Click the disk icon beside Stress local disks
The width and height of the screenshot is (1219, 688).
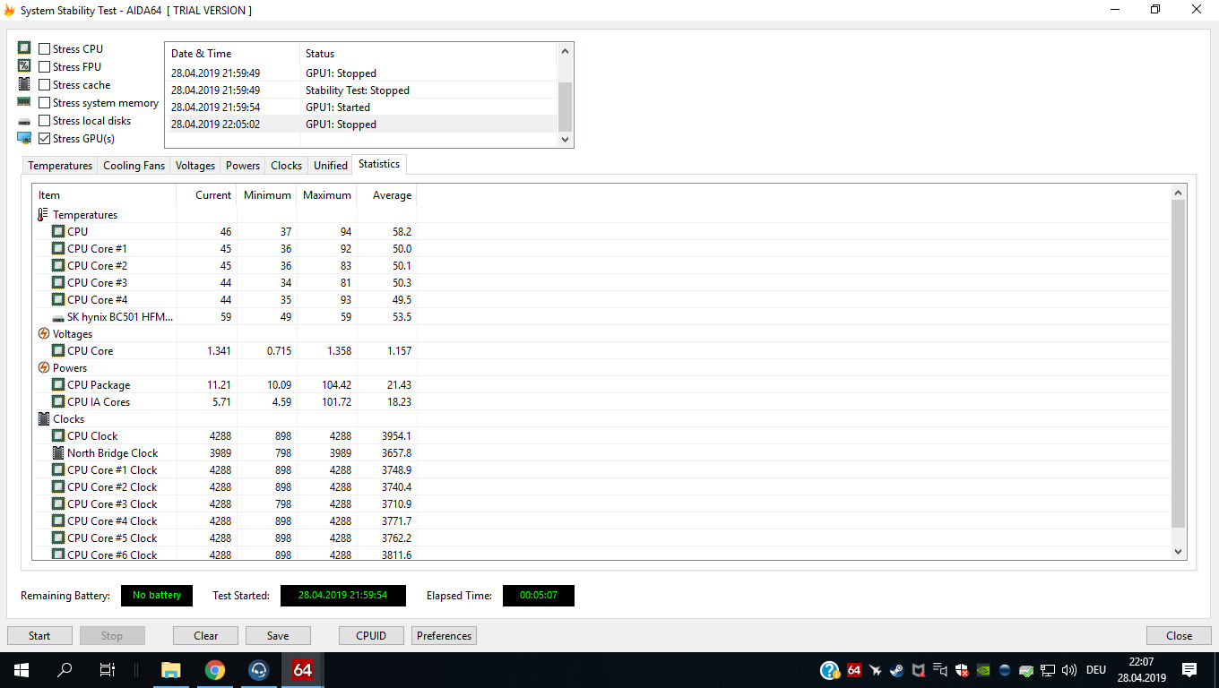coord(24,121)
